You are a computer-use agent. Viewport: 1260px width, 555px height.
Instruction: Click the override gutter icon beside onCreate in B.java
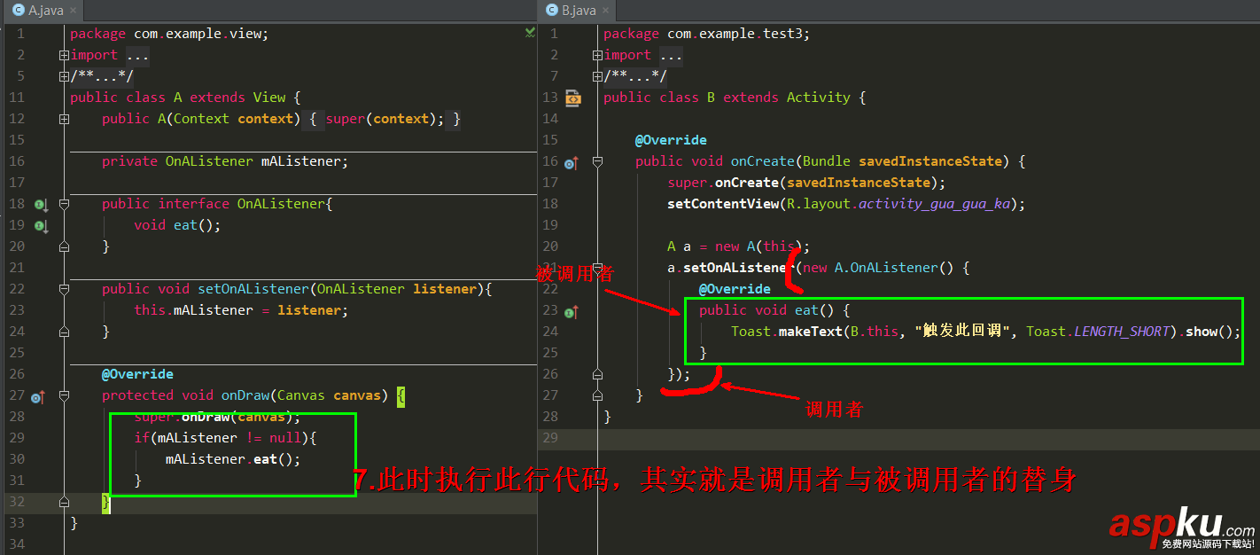571,162
